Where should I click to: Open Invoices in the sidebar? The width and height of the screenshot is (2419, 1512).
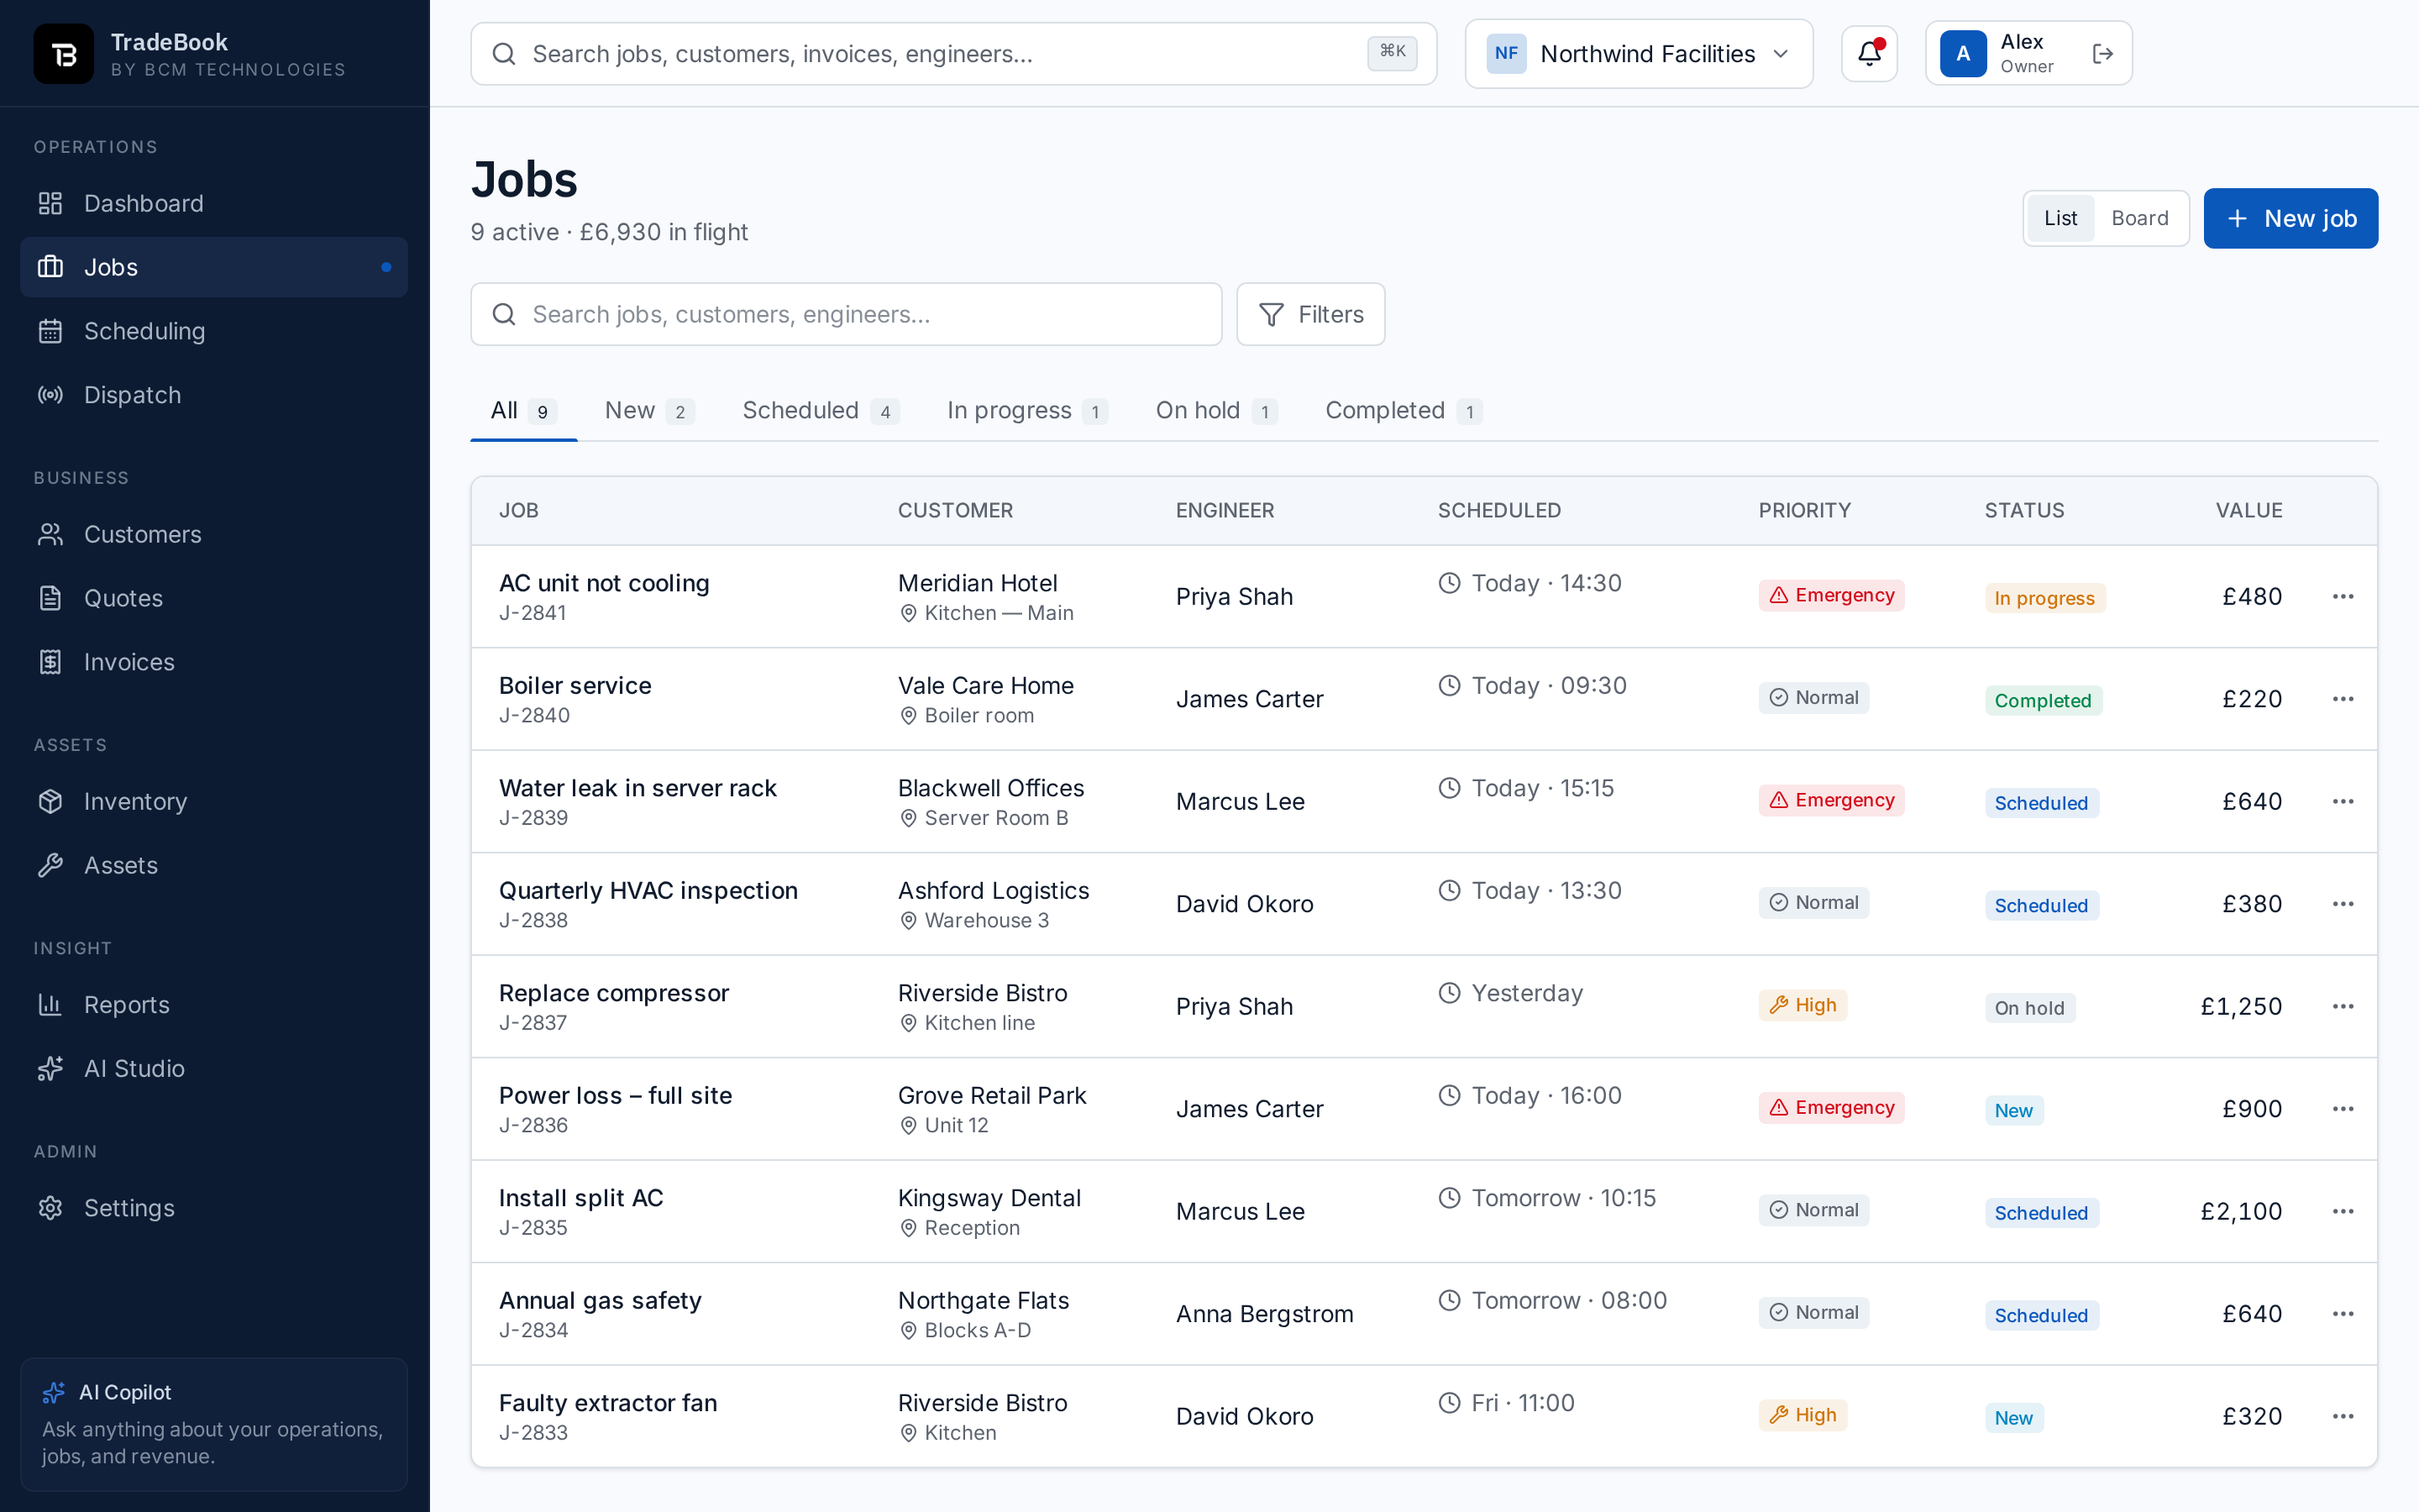[x=214, y=662]
